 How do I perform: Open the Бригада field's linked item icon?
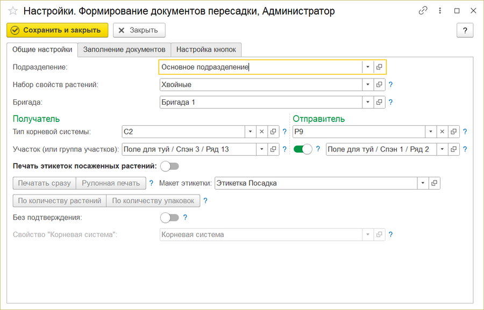click(379, 102)
